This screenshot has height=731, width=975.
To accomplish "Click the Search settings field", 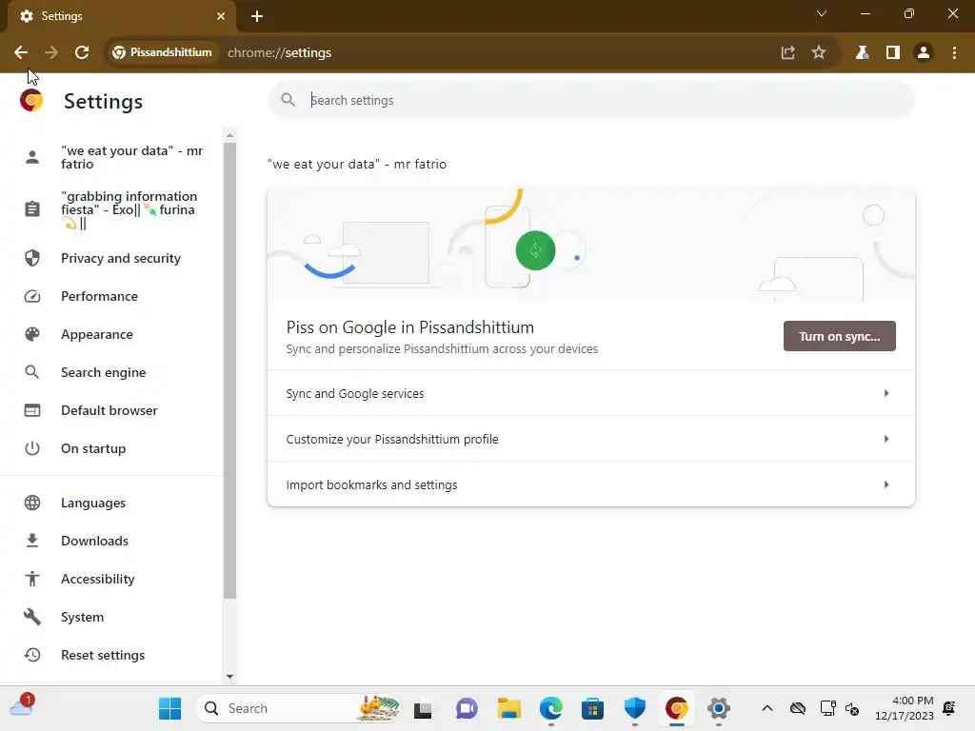I will 590,100.
